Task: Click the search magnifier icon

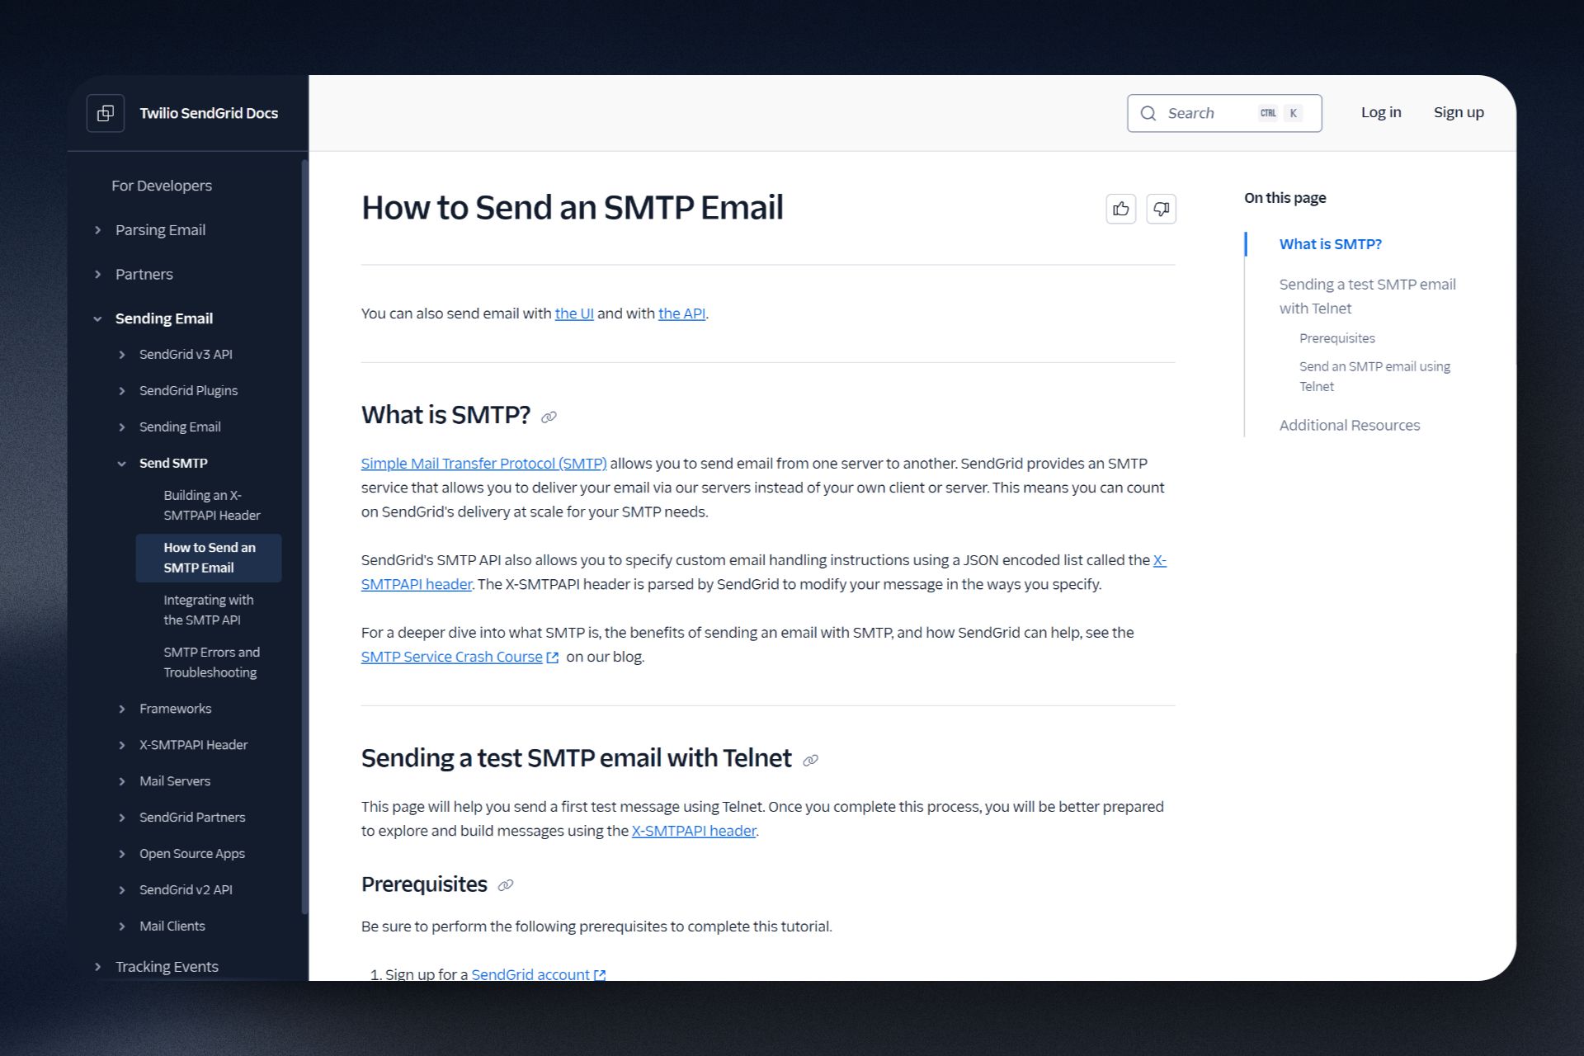Action: click(x=1148, y=113)
